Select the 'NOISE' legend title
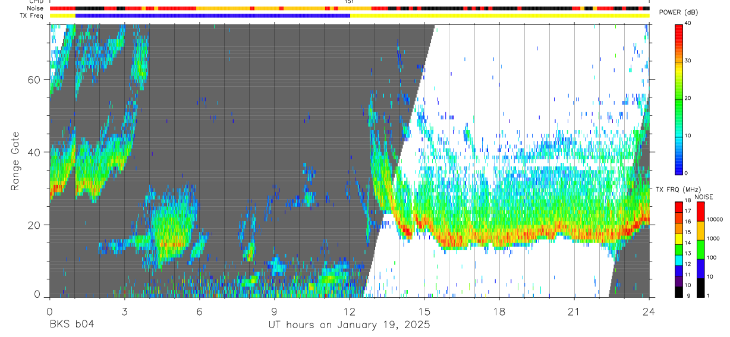Screen dimensions: 730x337 703,197
